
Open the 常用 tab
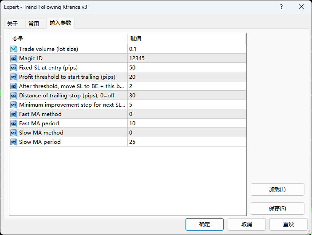click(x=34, y=24)
